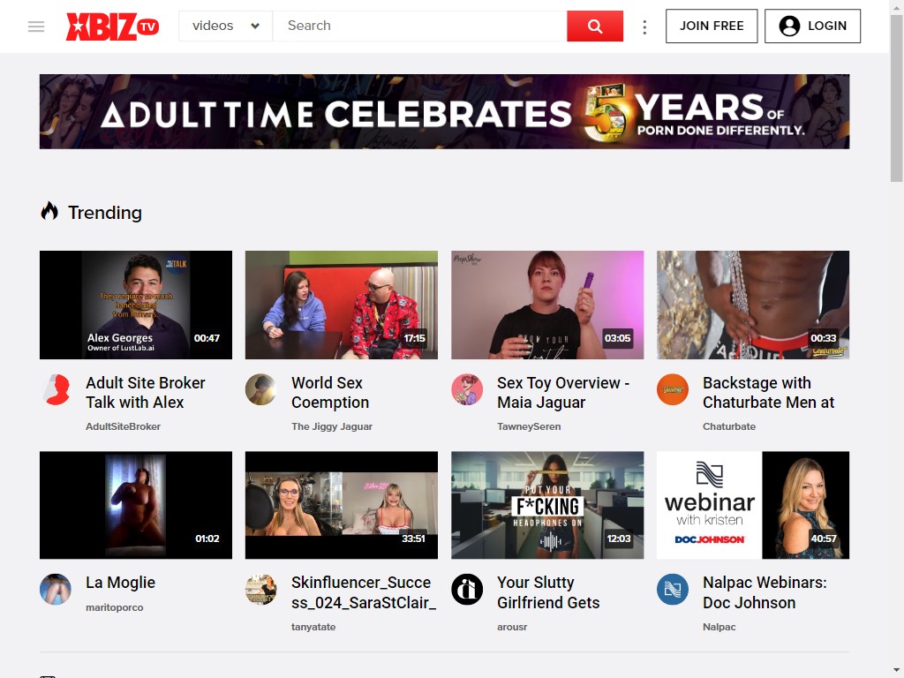Click the page vertical scrollbar thumb
This screenshot has width=904, height=678.
(897, 98)
